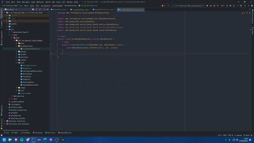Open Terminal tool window button
The image size is (254, 143).
coord(38,133)
